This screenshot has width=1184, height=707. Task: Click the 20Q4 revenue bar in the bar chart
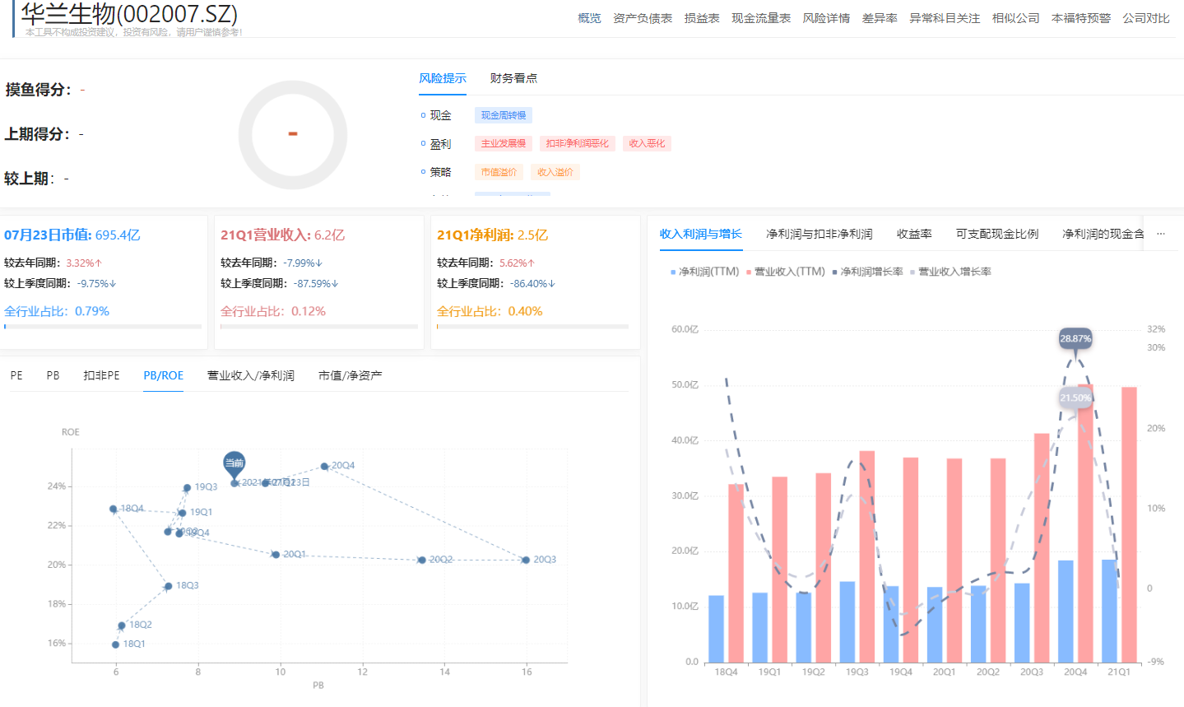point(1085,523)
